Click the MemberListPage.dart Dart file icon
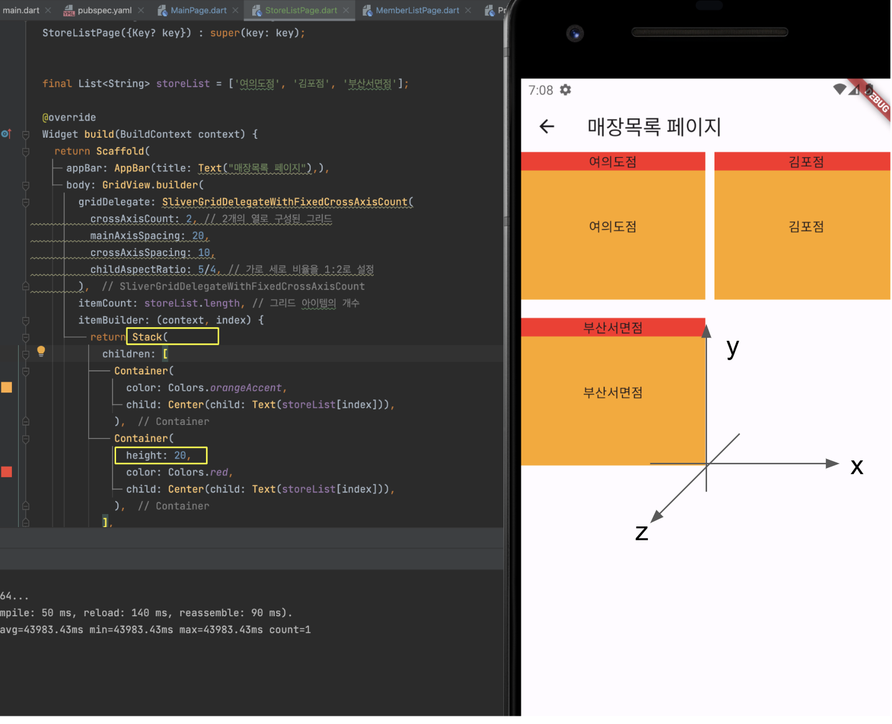 coord(368,11)
